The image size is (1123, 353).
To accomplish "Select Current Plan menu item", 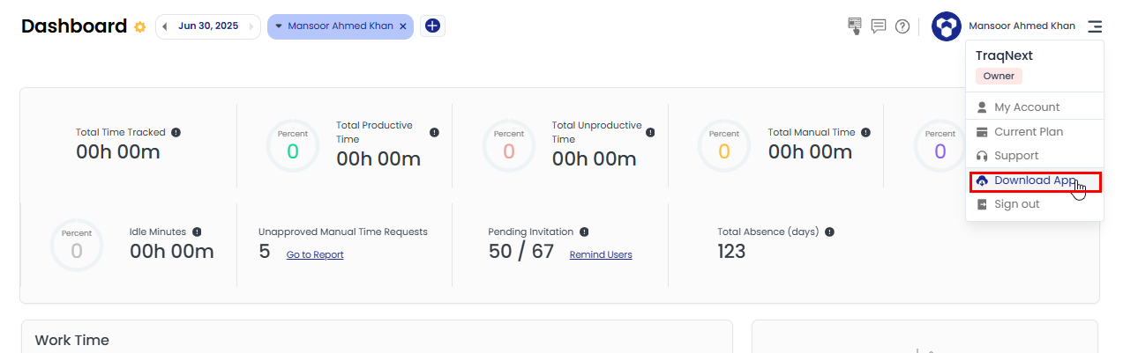I will coord(1028,132).
